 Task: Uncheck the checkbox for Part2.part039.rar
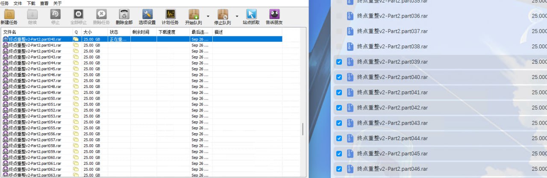(339, 62)
